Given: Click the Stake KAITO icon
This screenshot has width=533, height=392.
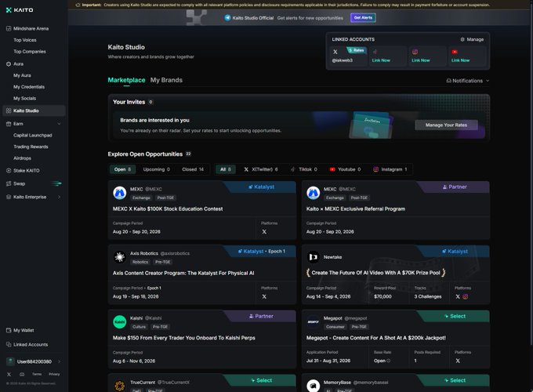Looking at the screenshot, I should click(x=9, y=171).
